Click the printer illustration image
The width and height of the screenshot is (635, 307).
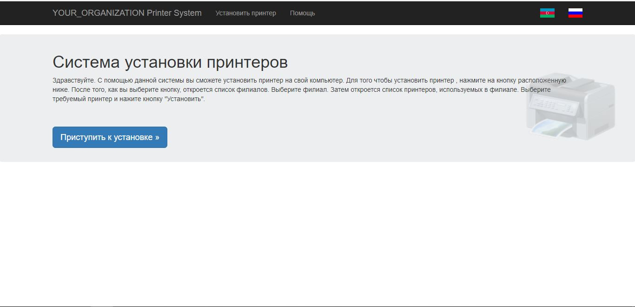pos(571,106)
